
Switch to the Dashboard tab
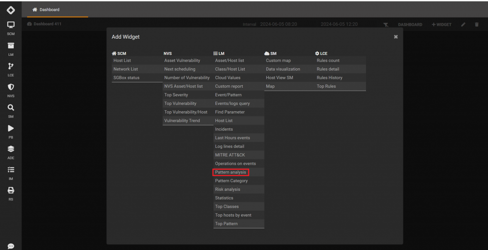click(x=46, y=10)
